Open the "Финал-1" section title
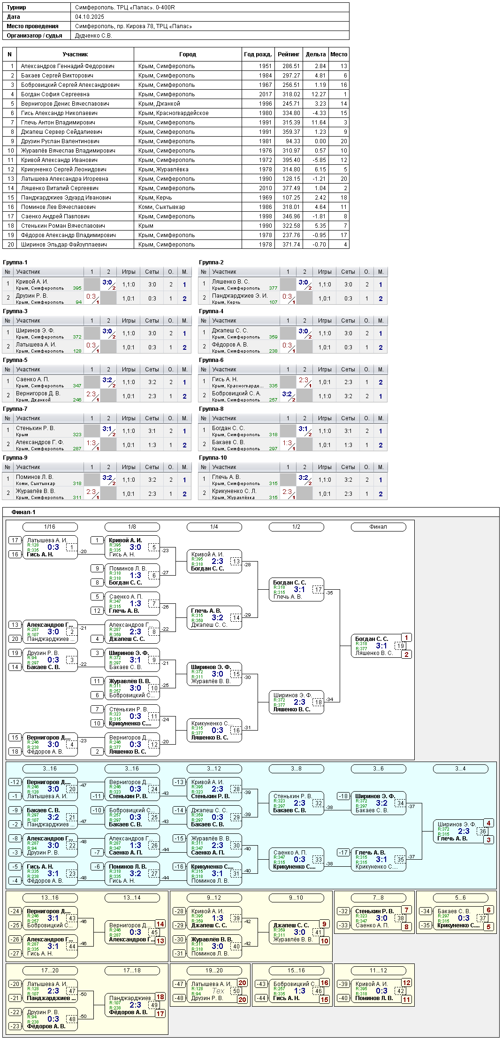The height and width of the screenshot is (1040, 502). click(x=23, y=512)
